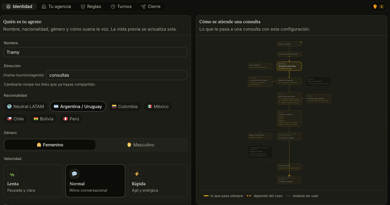Click the globe icon in Neutral LATAM
The height and width of the screenshot is (205, 390).
[x=9, y=106]
